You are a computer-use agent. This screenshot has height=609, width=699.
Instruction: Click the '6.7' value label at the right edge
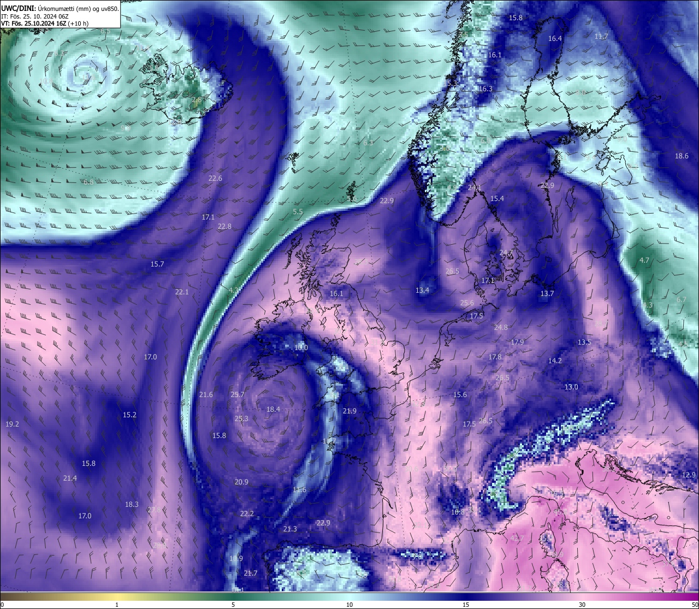pos(682,299)
